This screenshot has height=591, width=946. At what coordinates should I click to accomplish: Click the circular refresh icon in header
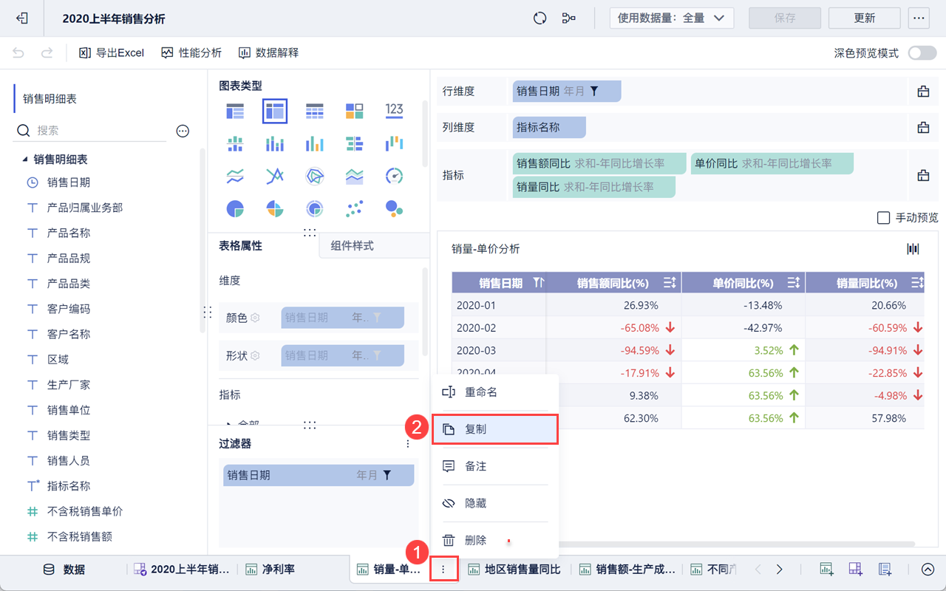point(540,18)
